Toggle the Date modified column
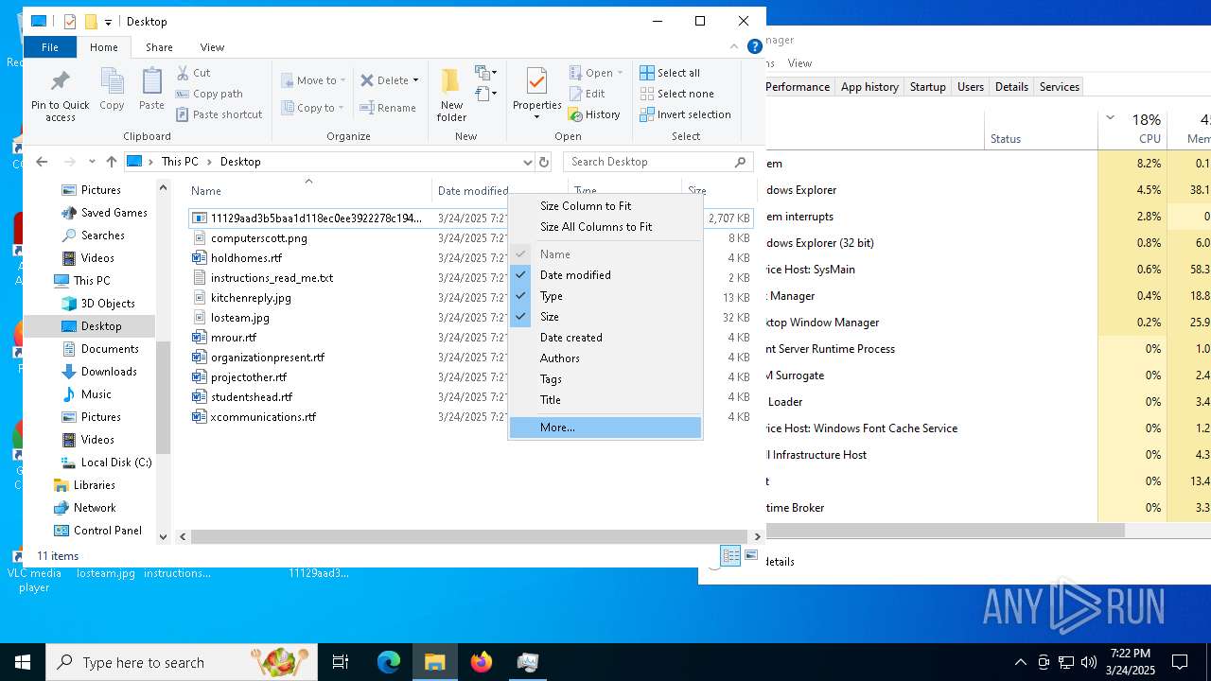The width and height of the screenshot is (1211, 681). tap(605, 275)
